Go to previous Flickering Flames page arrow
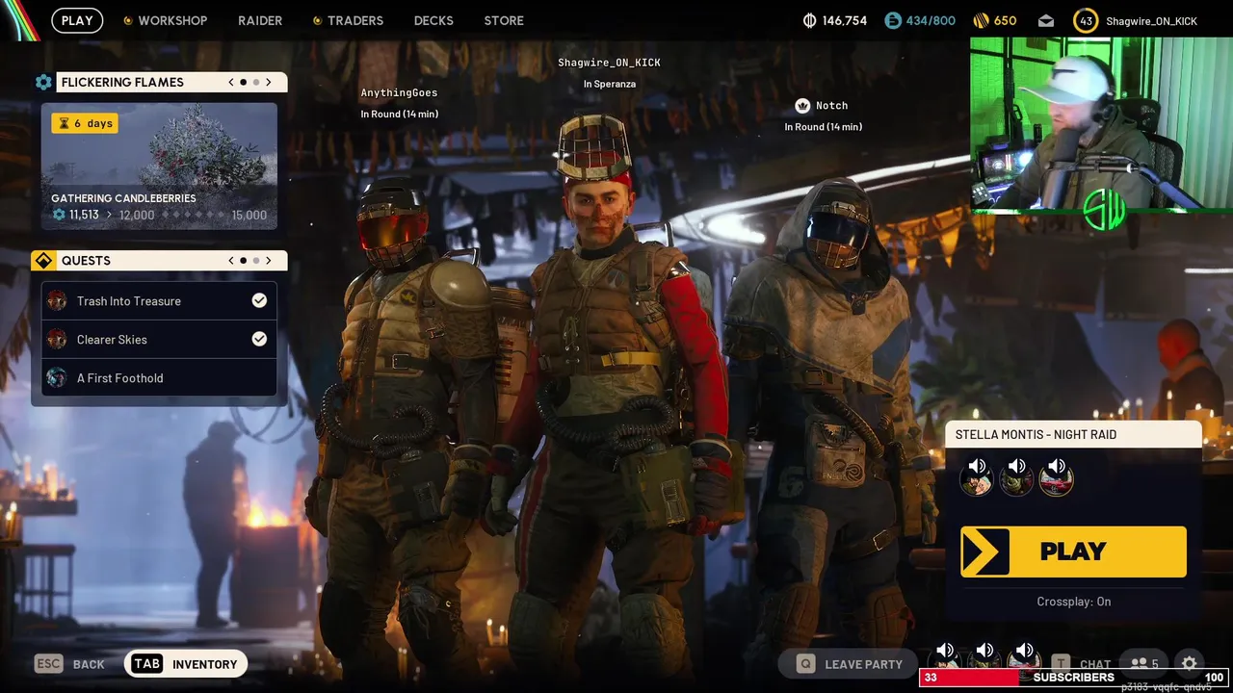Image resolution: width=1233 pixels, height=693 pixels. 231,82
